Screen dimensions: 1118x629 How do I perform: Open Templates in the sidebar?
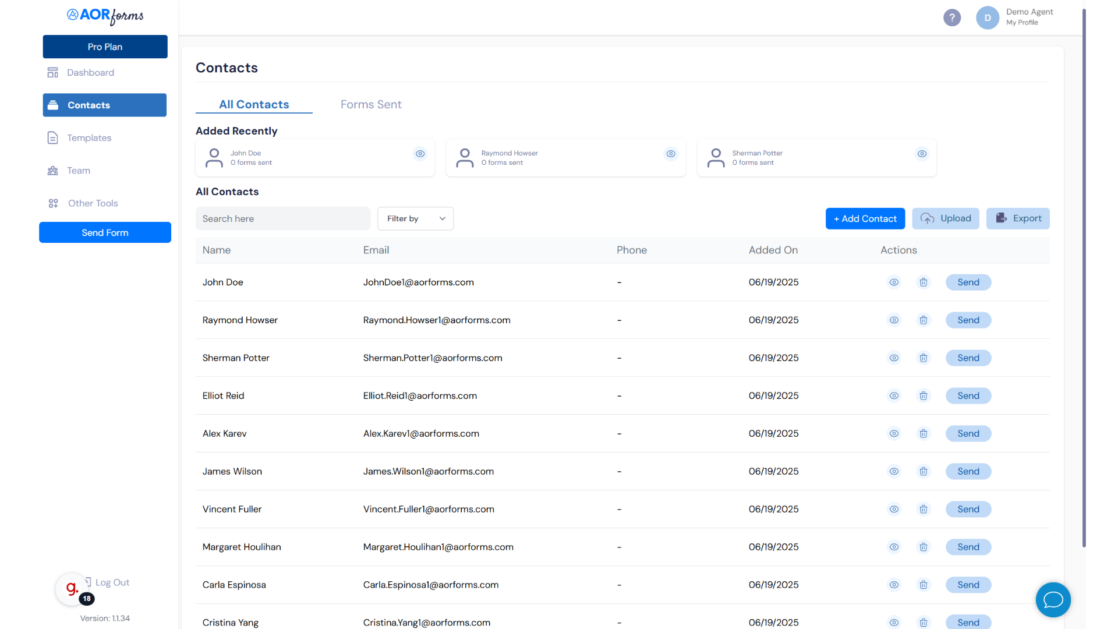pos(89,138)
